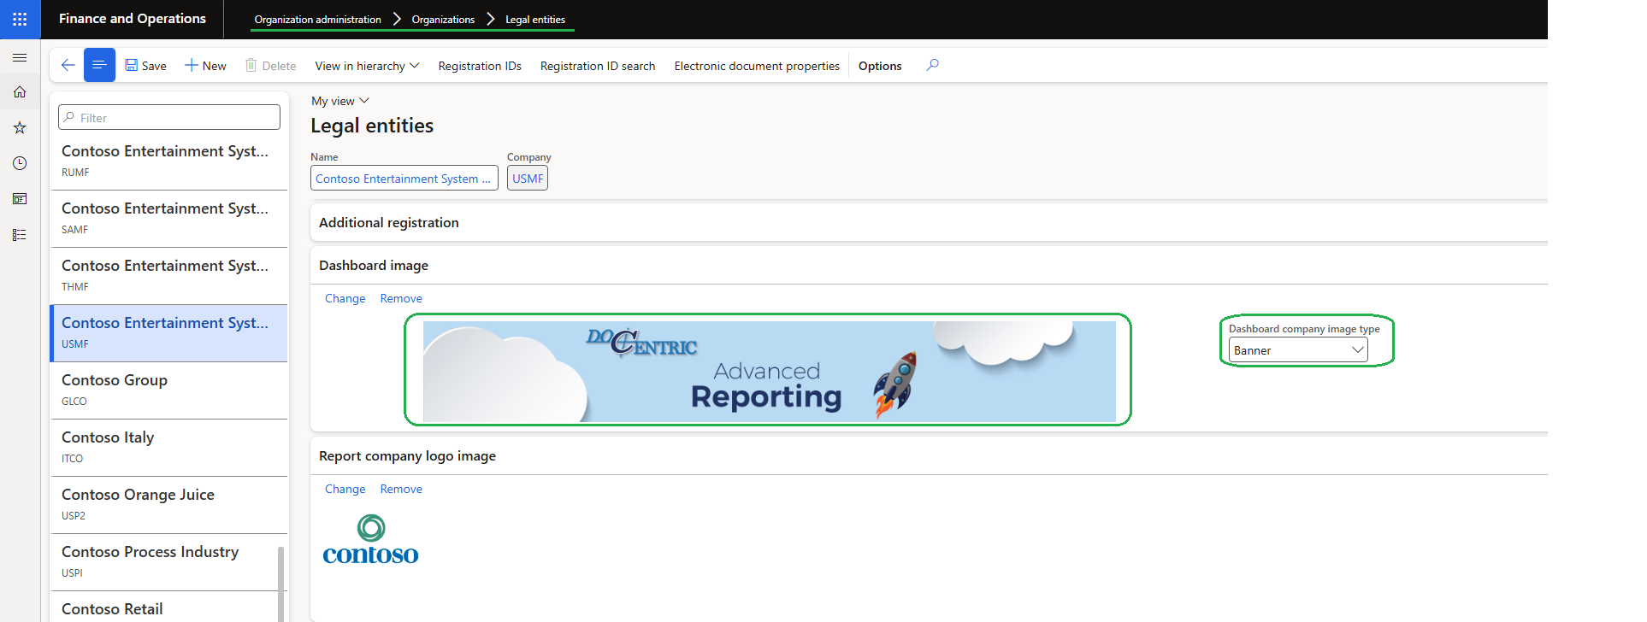Click the Filter input box
The height and width of the screenshot is (622, 1647).
point(169,117)
